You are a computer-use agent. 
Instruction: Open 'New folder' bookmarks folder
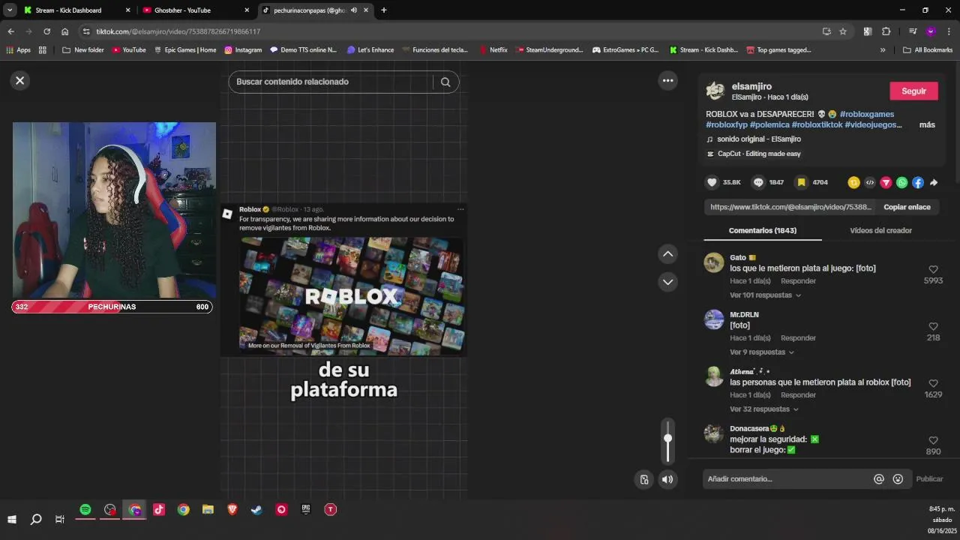[83, 50]
